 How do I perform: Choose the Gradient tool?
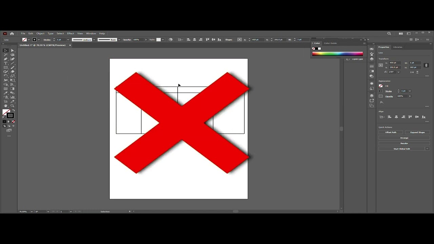(x=12, y=88)
